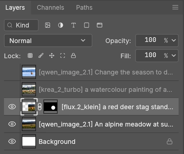Viewport: 184px width, 154px height.
Task: Switch to the Paths tab
Action: 84,8
